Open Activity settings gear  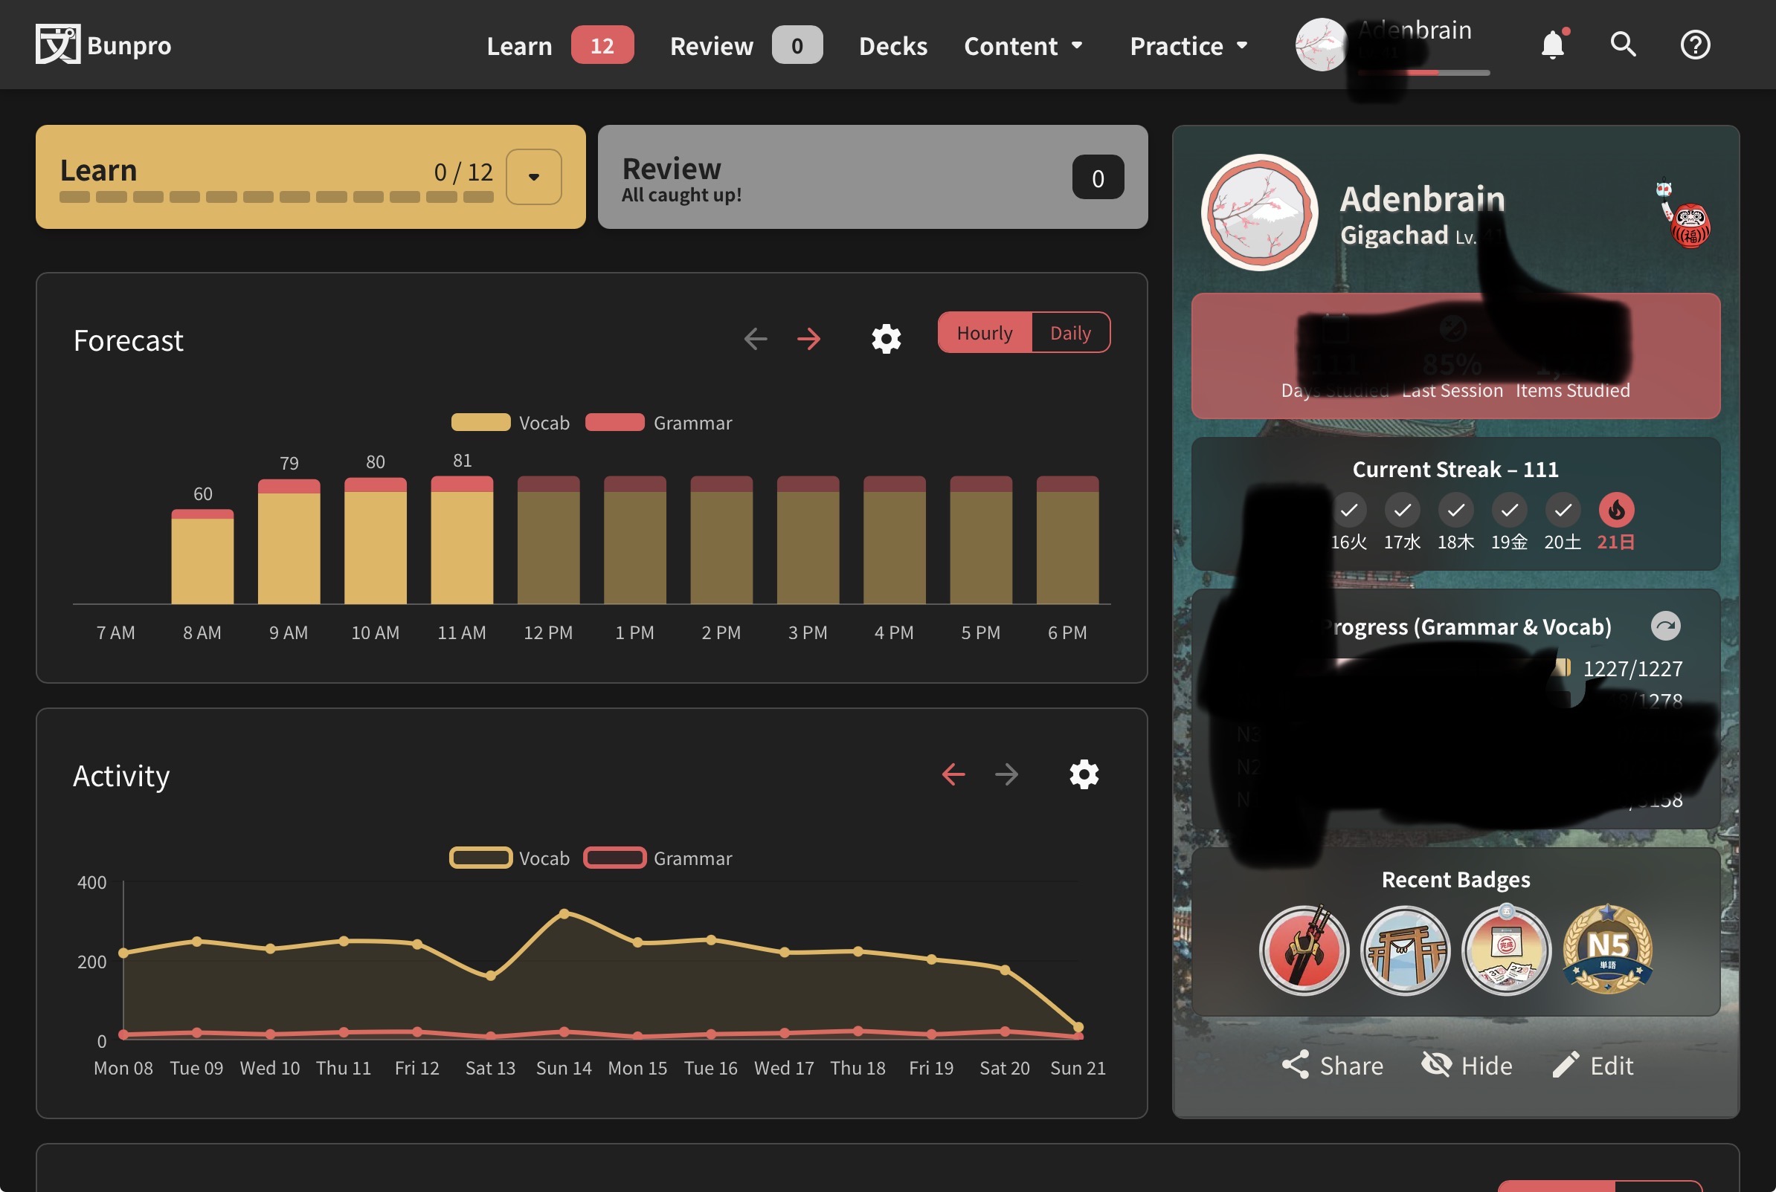pyautogui.click(x=1084, y=774)
